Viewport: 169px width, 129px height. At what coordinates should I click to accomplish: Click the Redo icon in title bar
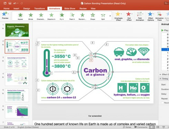[22, 3]
